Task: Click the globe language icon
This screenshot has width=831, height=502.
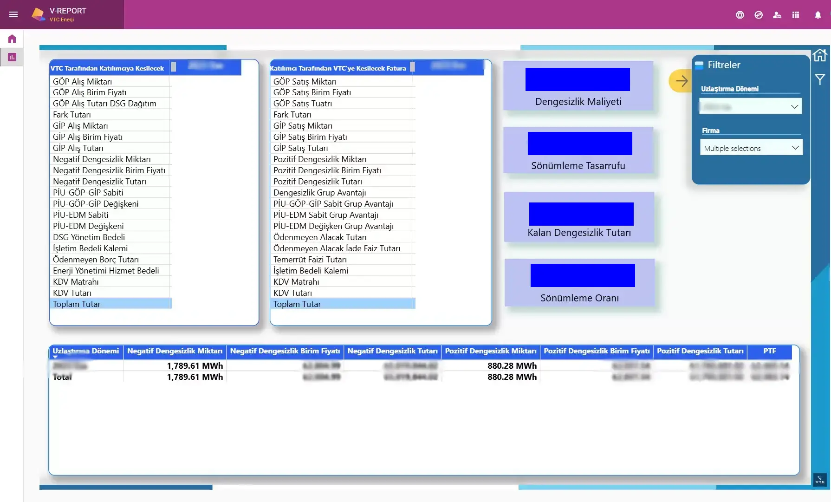Action: pos(740,15)
